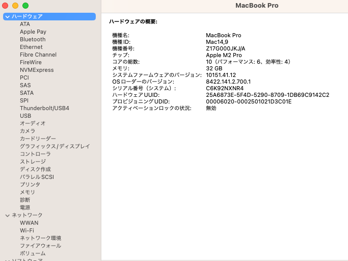
Task: Select USB in the sidebar
Action: pyautogui.click(x=25, y=116)
